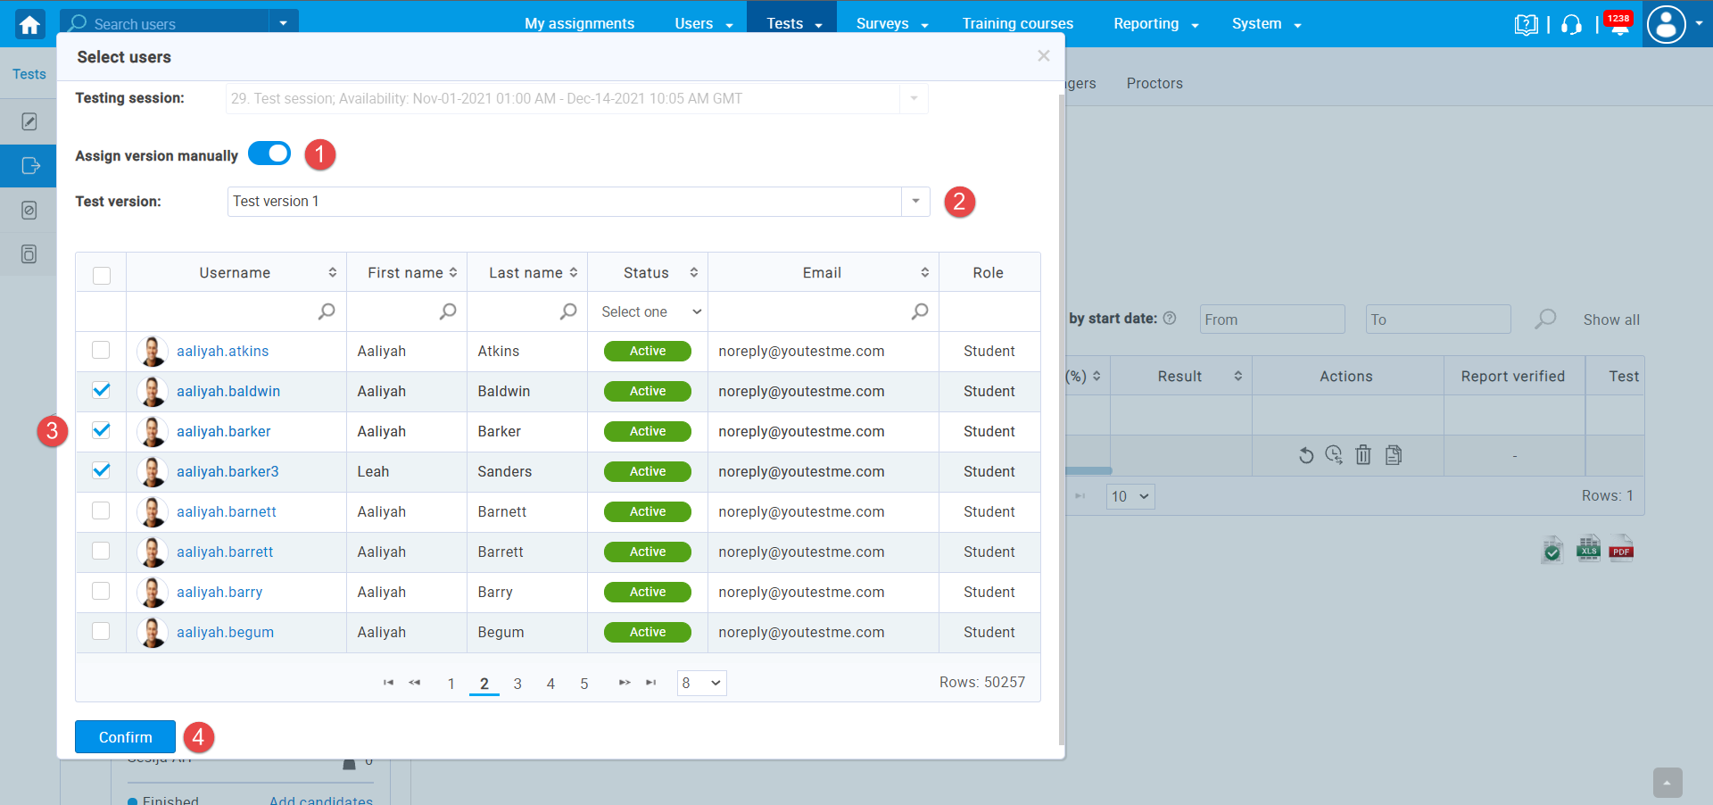Change rows per page using the 8 dropdown
The width and height of the screenshot is (1713, 805).
(x=701, y=682)
